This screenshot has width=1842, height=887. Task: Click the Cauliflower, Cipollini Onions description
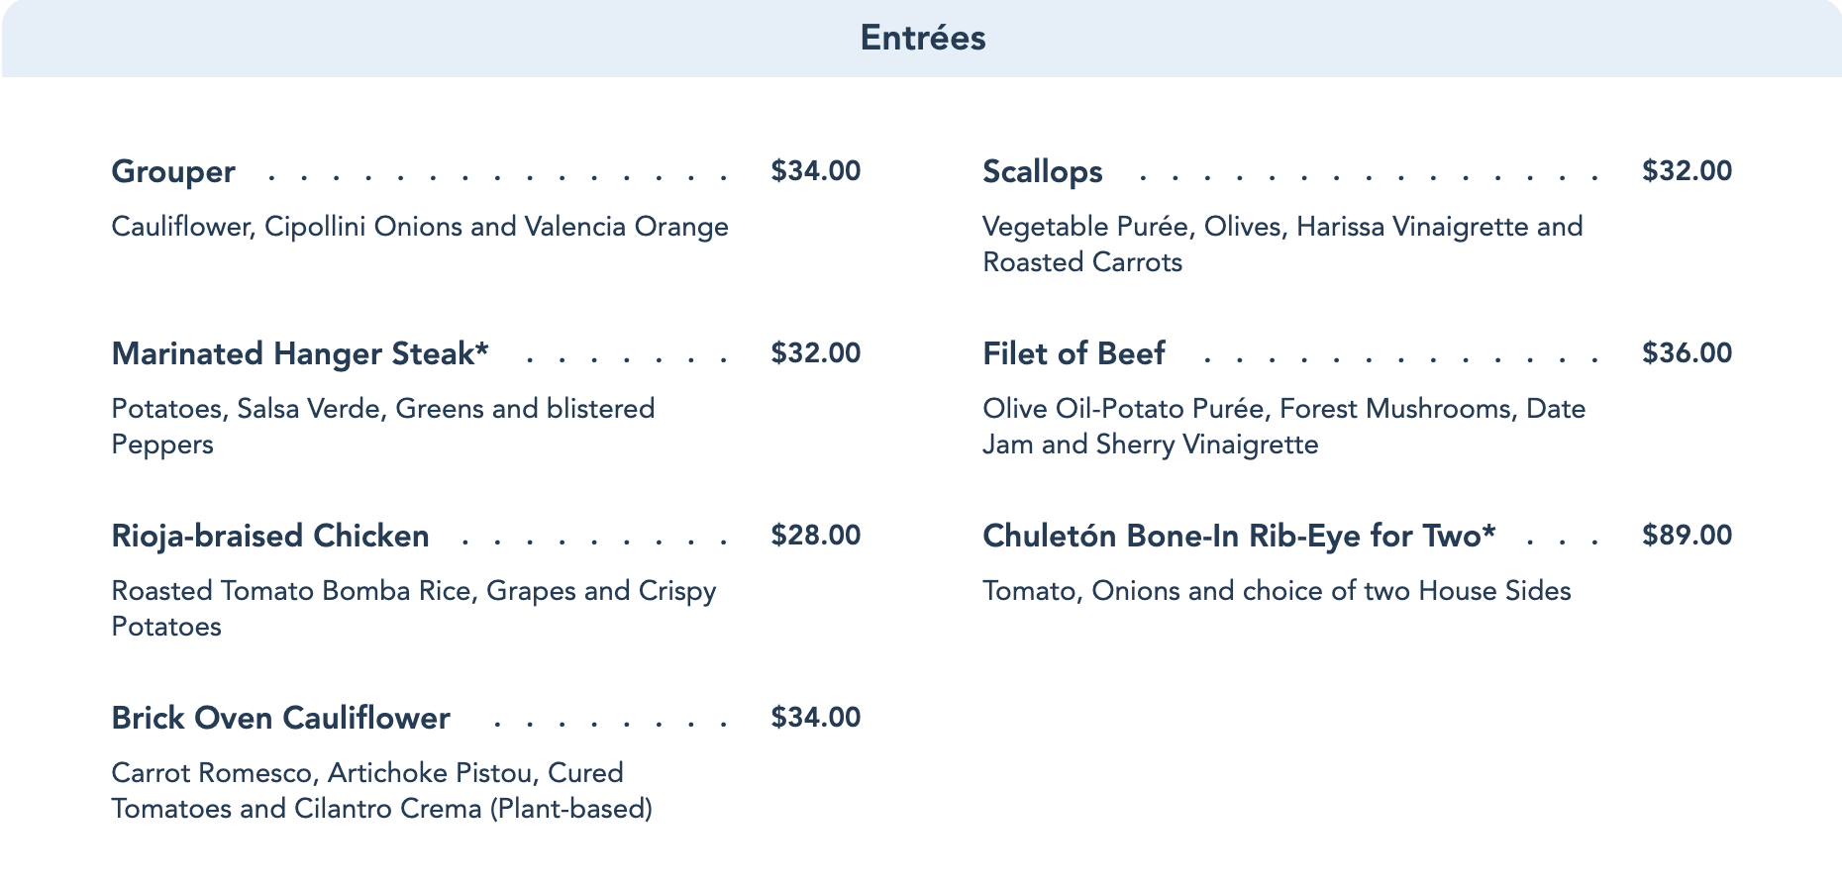point(419,227)
